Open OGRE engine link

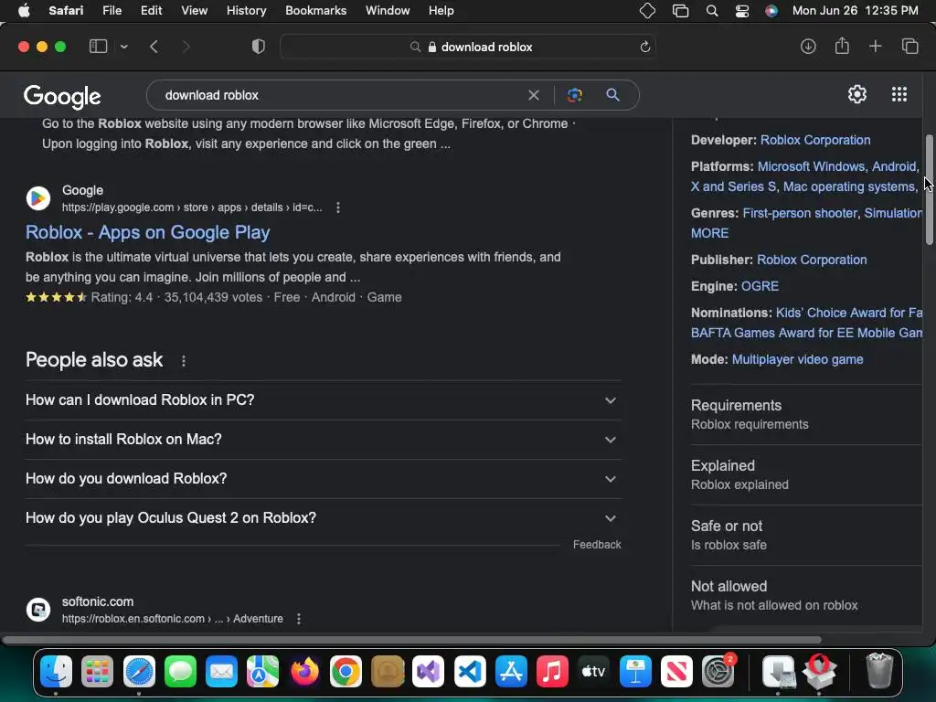click(x=760, y=286)
